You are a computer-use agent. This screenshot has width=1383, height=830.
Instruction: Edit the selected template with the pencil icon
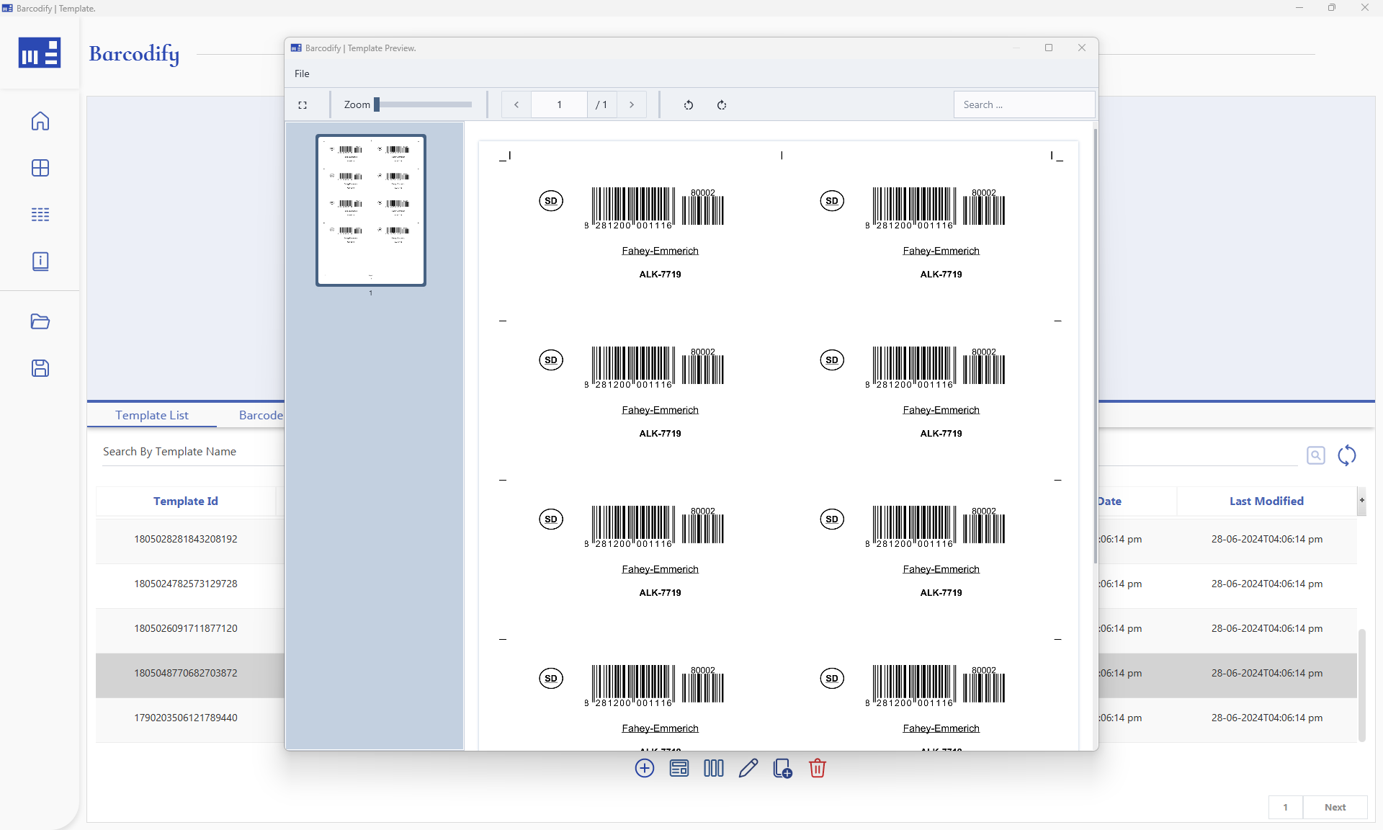pyautogui.click(x=748, y=769)
